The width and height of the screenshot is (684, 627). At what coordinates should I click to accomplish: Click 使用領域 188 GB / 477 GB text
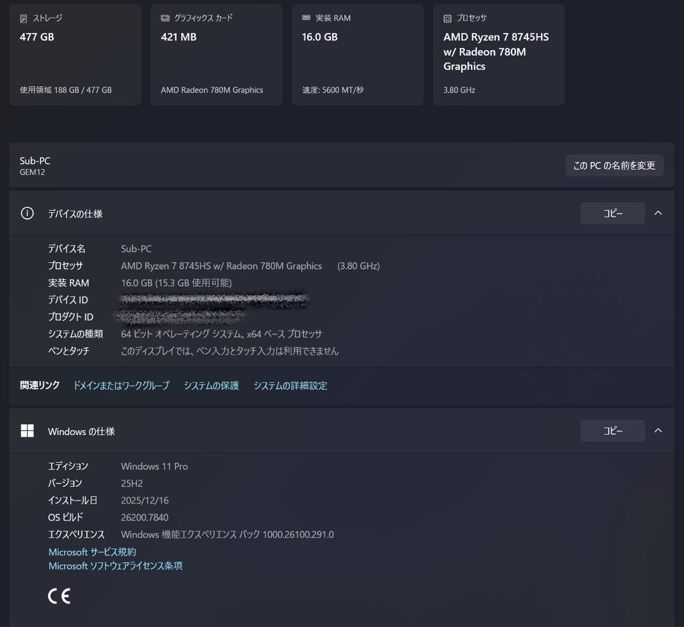(65, 90)
